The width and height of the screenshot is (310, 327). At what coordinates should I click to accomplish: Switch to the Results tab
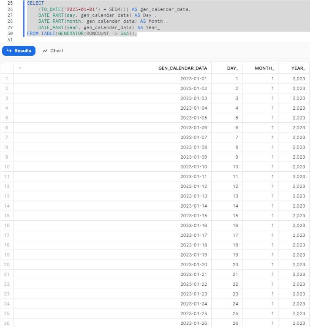(x=19, y=51)
